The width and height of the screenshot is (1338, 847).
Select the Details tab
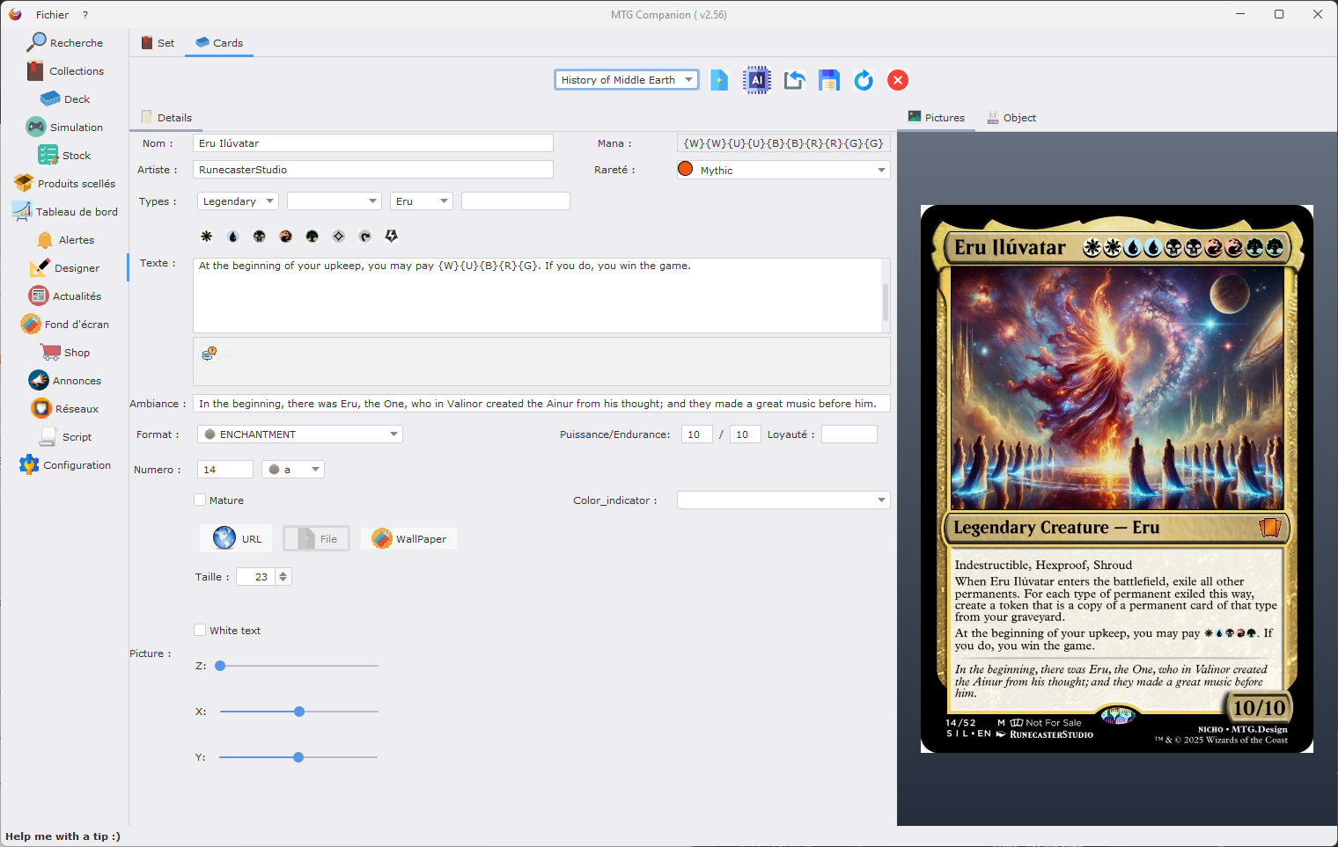click(166, 117)
